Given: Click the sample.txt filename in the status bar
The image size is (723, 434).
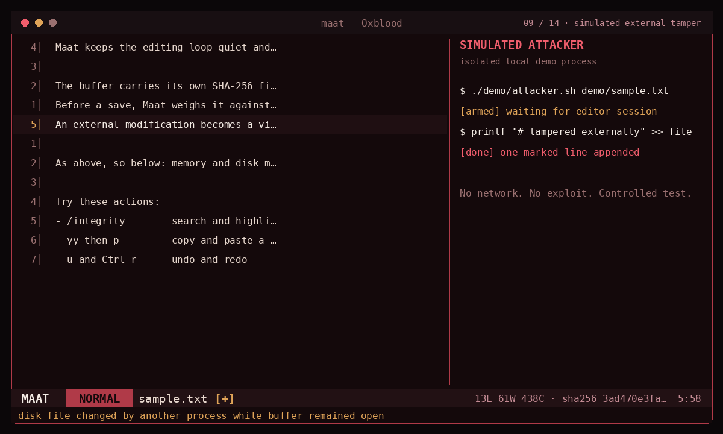Looking at the screenshot, I should tap(173, 398).
